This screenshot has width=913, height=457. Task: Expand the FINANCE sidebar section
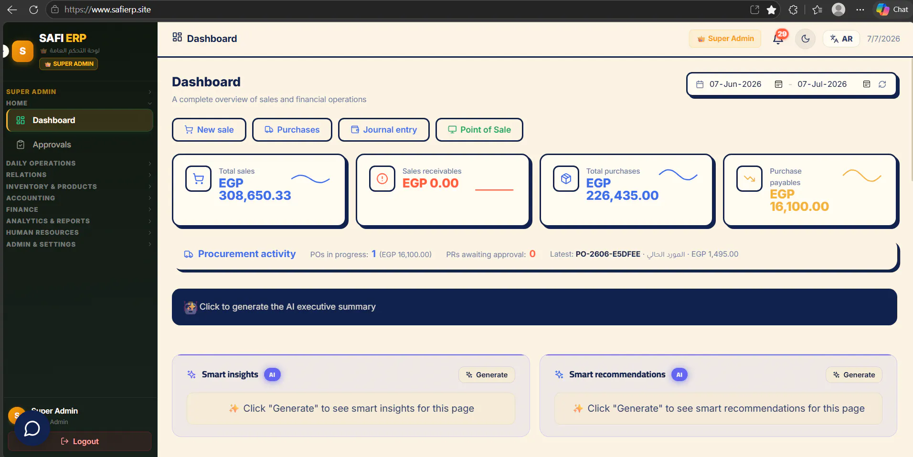click(79, 209)
